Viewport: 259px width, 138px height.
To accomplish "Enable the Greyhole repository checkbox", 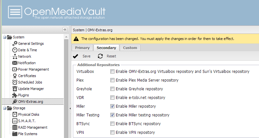I will (112, 89).
